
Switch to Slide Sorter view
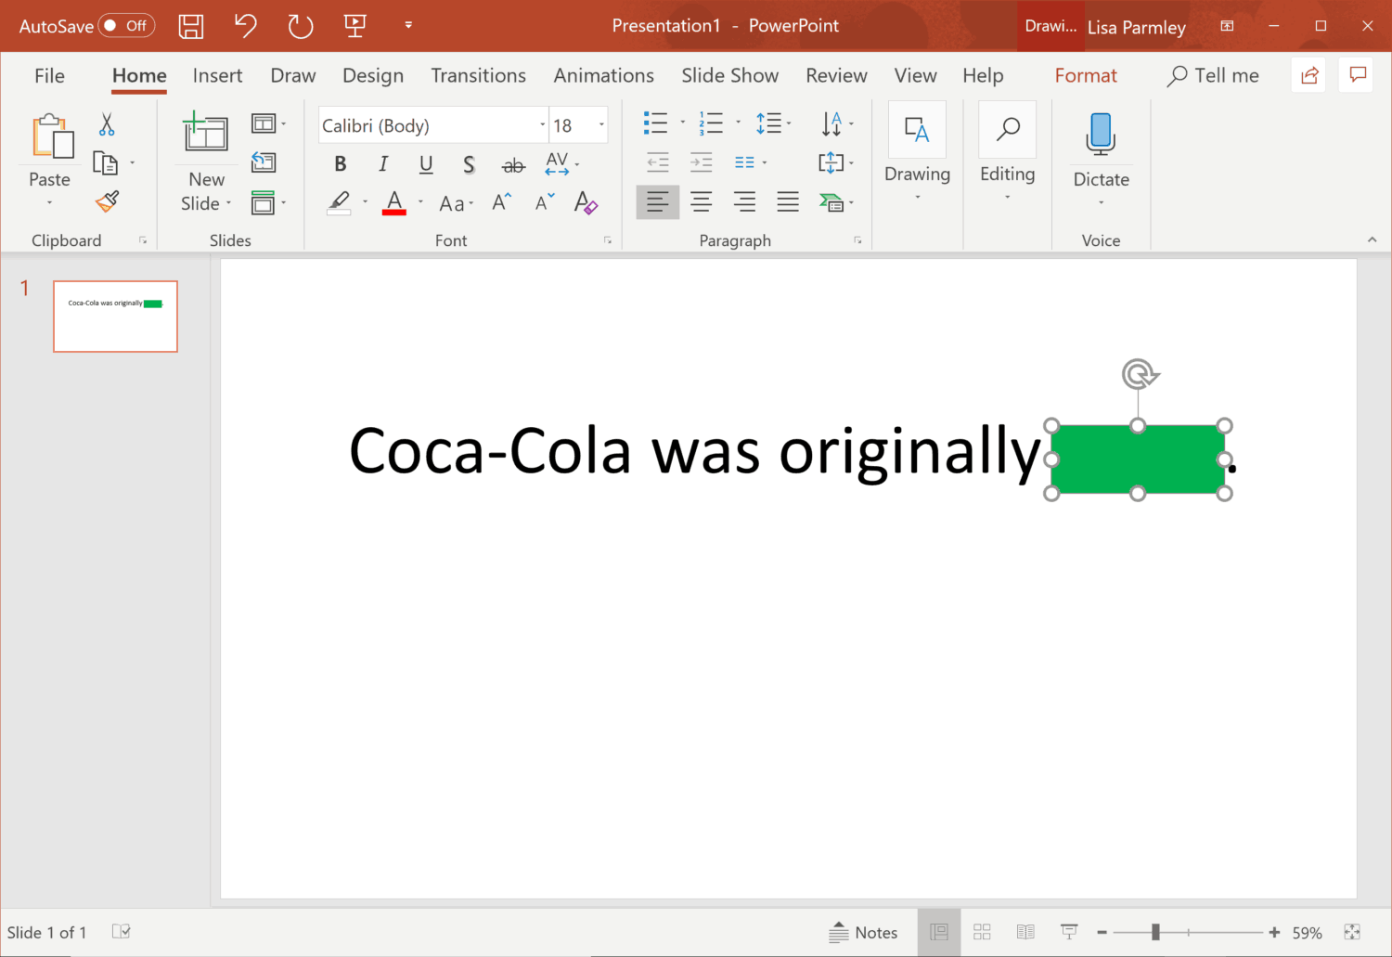click(982, 932)
